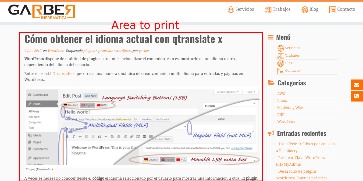Image resolution: width=363 pixels, height=181 pixels.
Task: Click the WordPress icon in sidebar Menú list
Action: pyautogui.click(x=281, y=63)
